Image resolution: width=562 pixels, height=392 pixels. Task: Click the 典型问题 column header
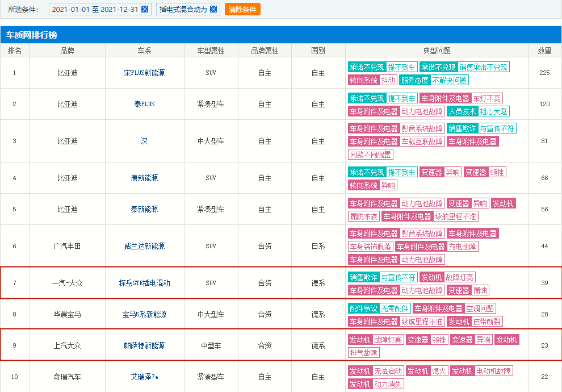coord(437,51)
